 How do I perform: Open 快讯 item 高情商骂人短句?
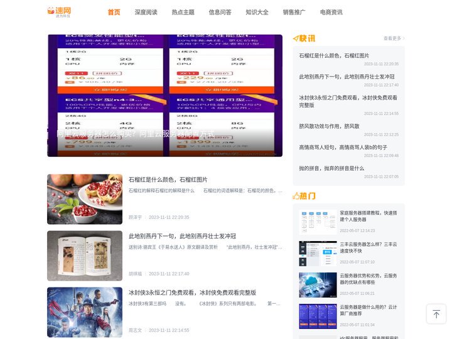point(343,148)
